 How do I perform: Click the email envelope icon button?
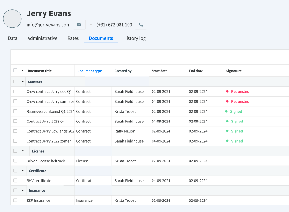pyautogui.click(x=79, y=24)
